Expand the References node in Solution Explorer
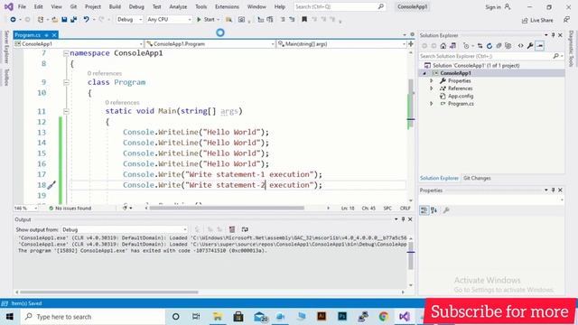 click(432, 88)
